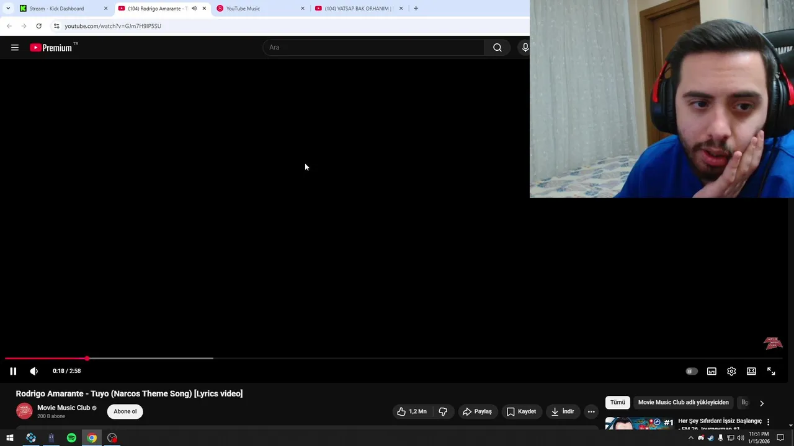The image size is (794, 446).
Task: Open Chrome from the taskbar
Action: (92, 438)
